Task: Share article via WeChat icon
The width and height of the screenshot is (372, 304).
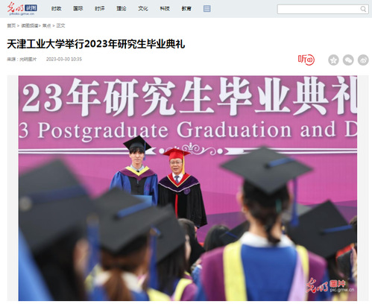Action: coord(348,60)
